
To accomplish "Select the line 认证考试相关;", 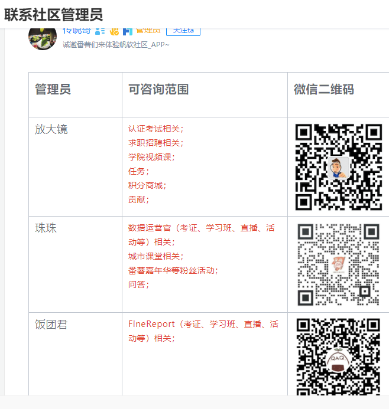I will [x=156, y=129].
